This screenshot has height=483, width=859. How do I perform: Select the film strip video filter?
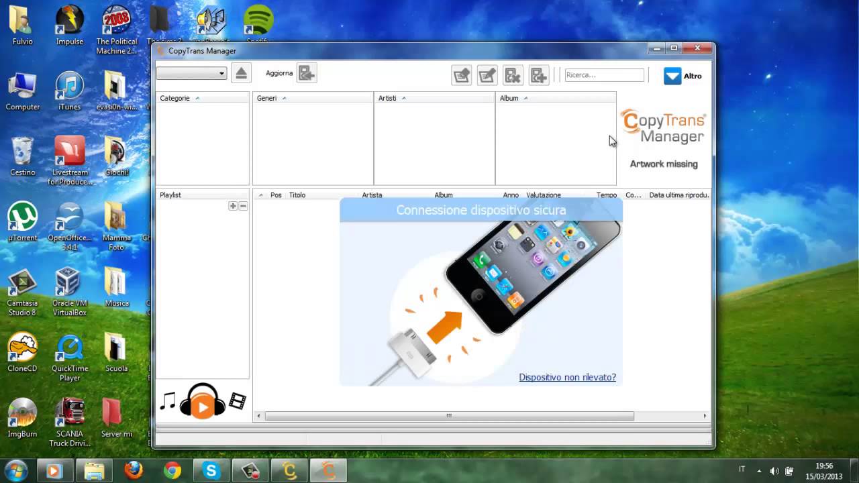click(238, 401)
